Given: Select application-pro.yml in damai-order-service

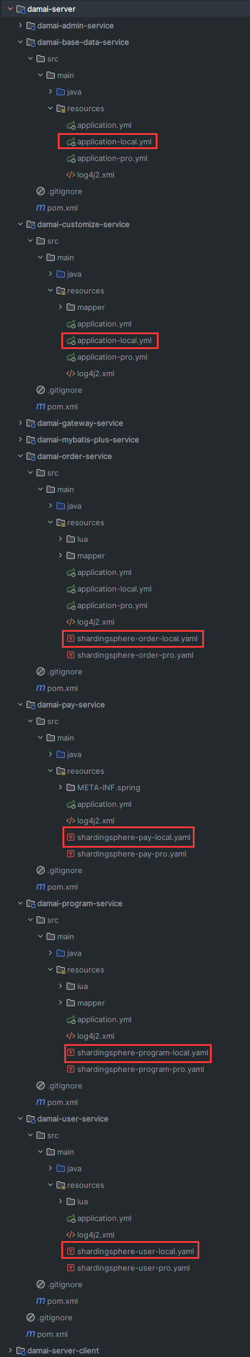Looking at the screenshot, I should [x=113, y=606].
